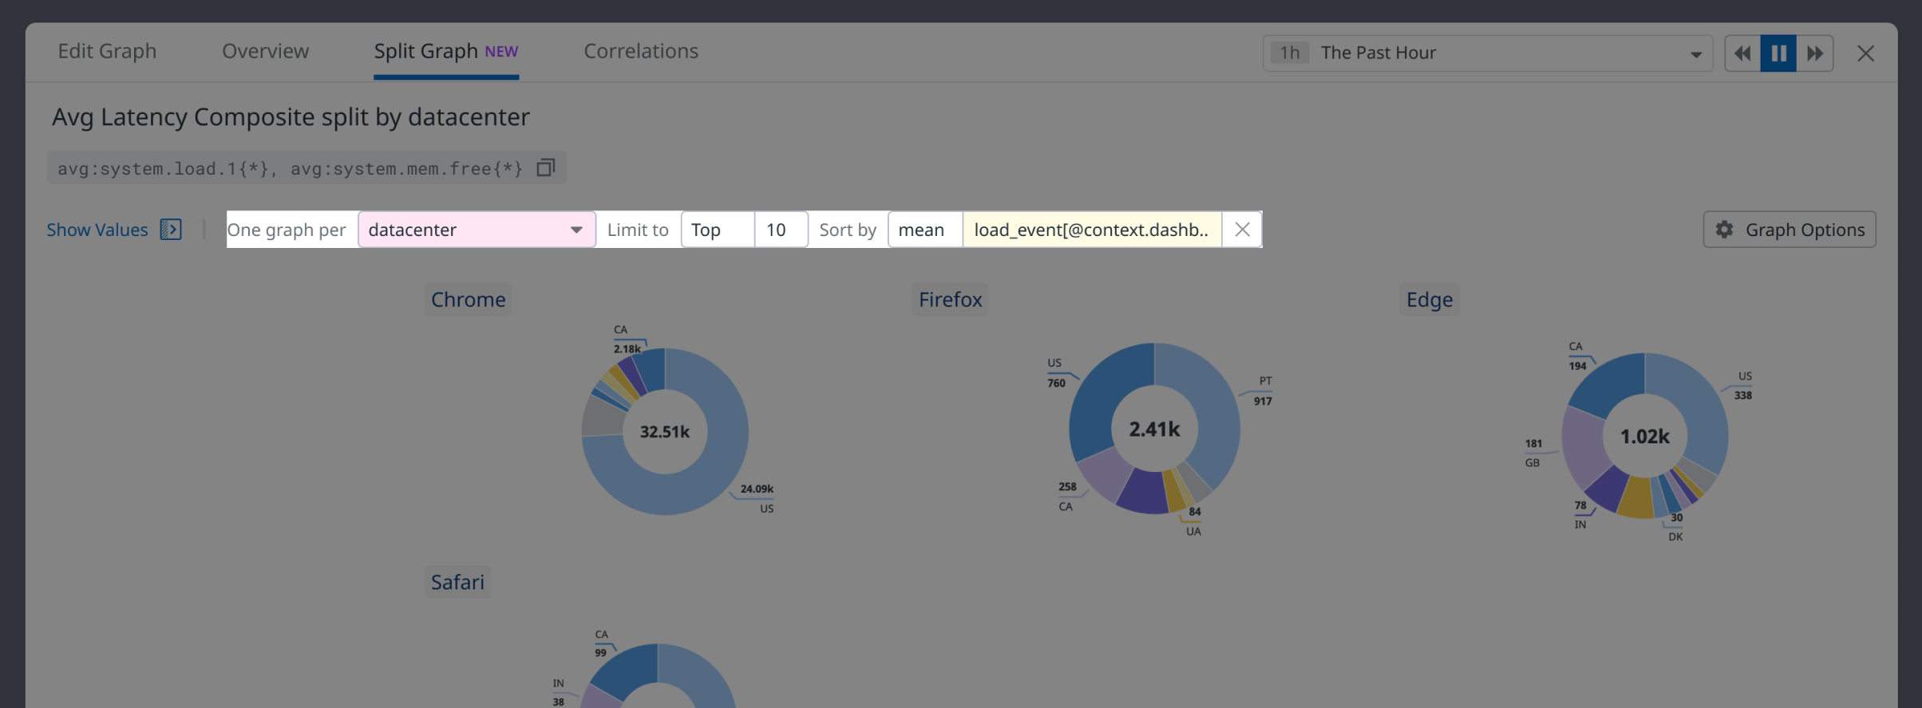Select the Split Graph tab

point(446,51)
